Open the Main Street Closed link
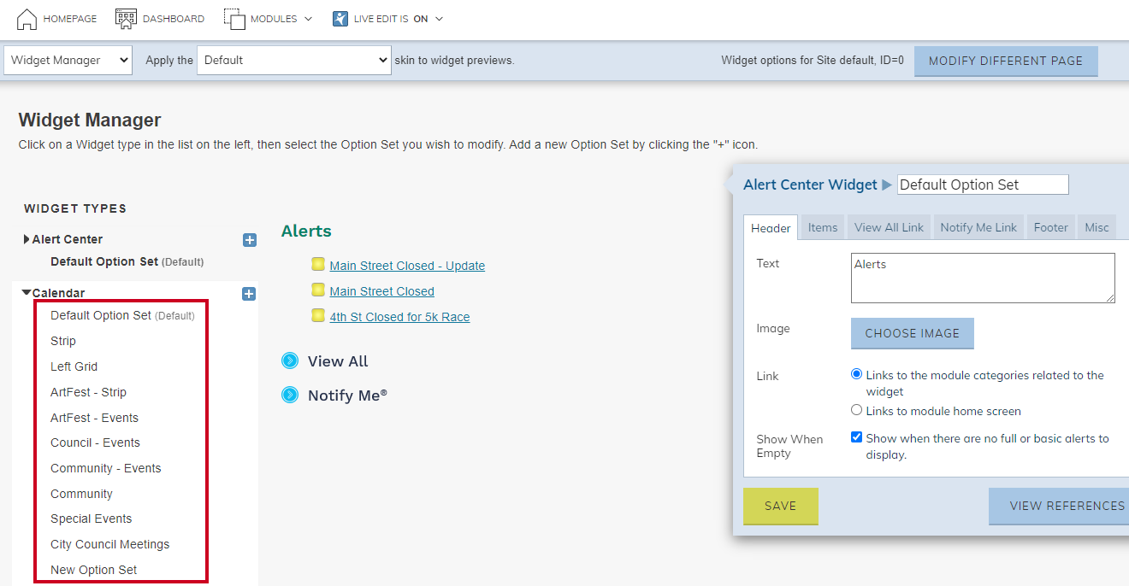 tap(382, 291)
